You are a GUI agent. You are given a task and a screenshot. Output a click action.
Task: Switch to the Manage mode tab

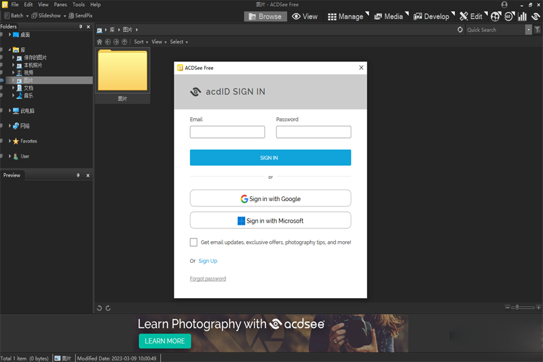click(x=346, y=16)
